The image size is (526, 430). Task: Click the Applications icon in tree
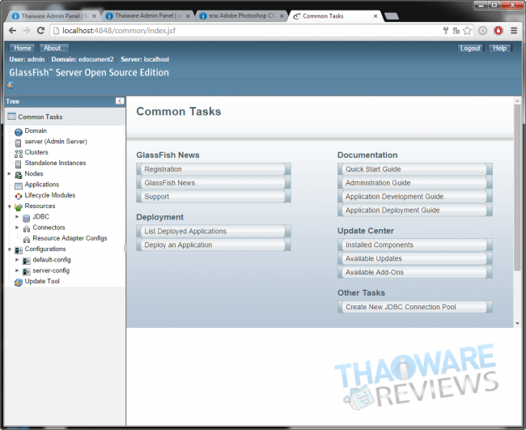pos(19,185)
